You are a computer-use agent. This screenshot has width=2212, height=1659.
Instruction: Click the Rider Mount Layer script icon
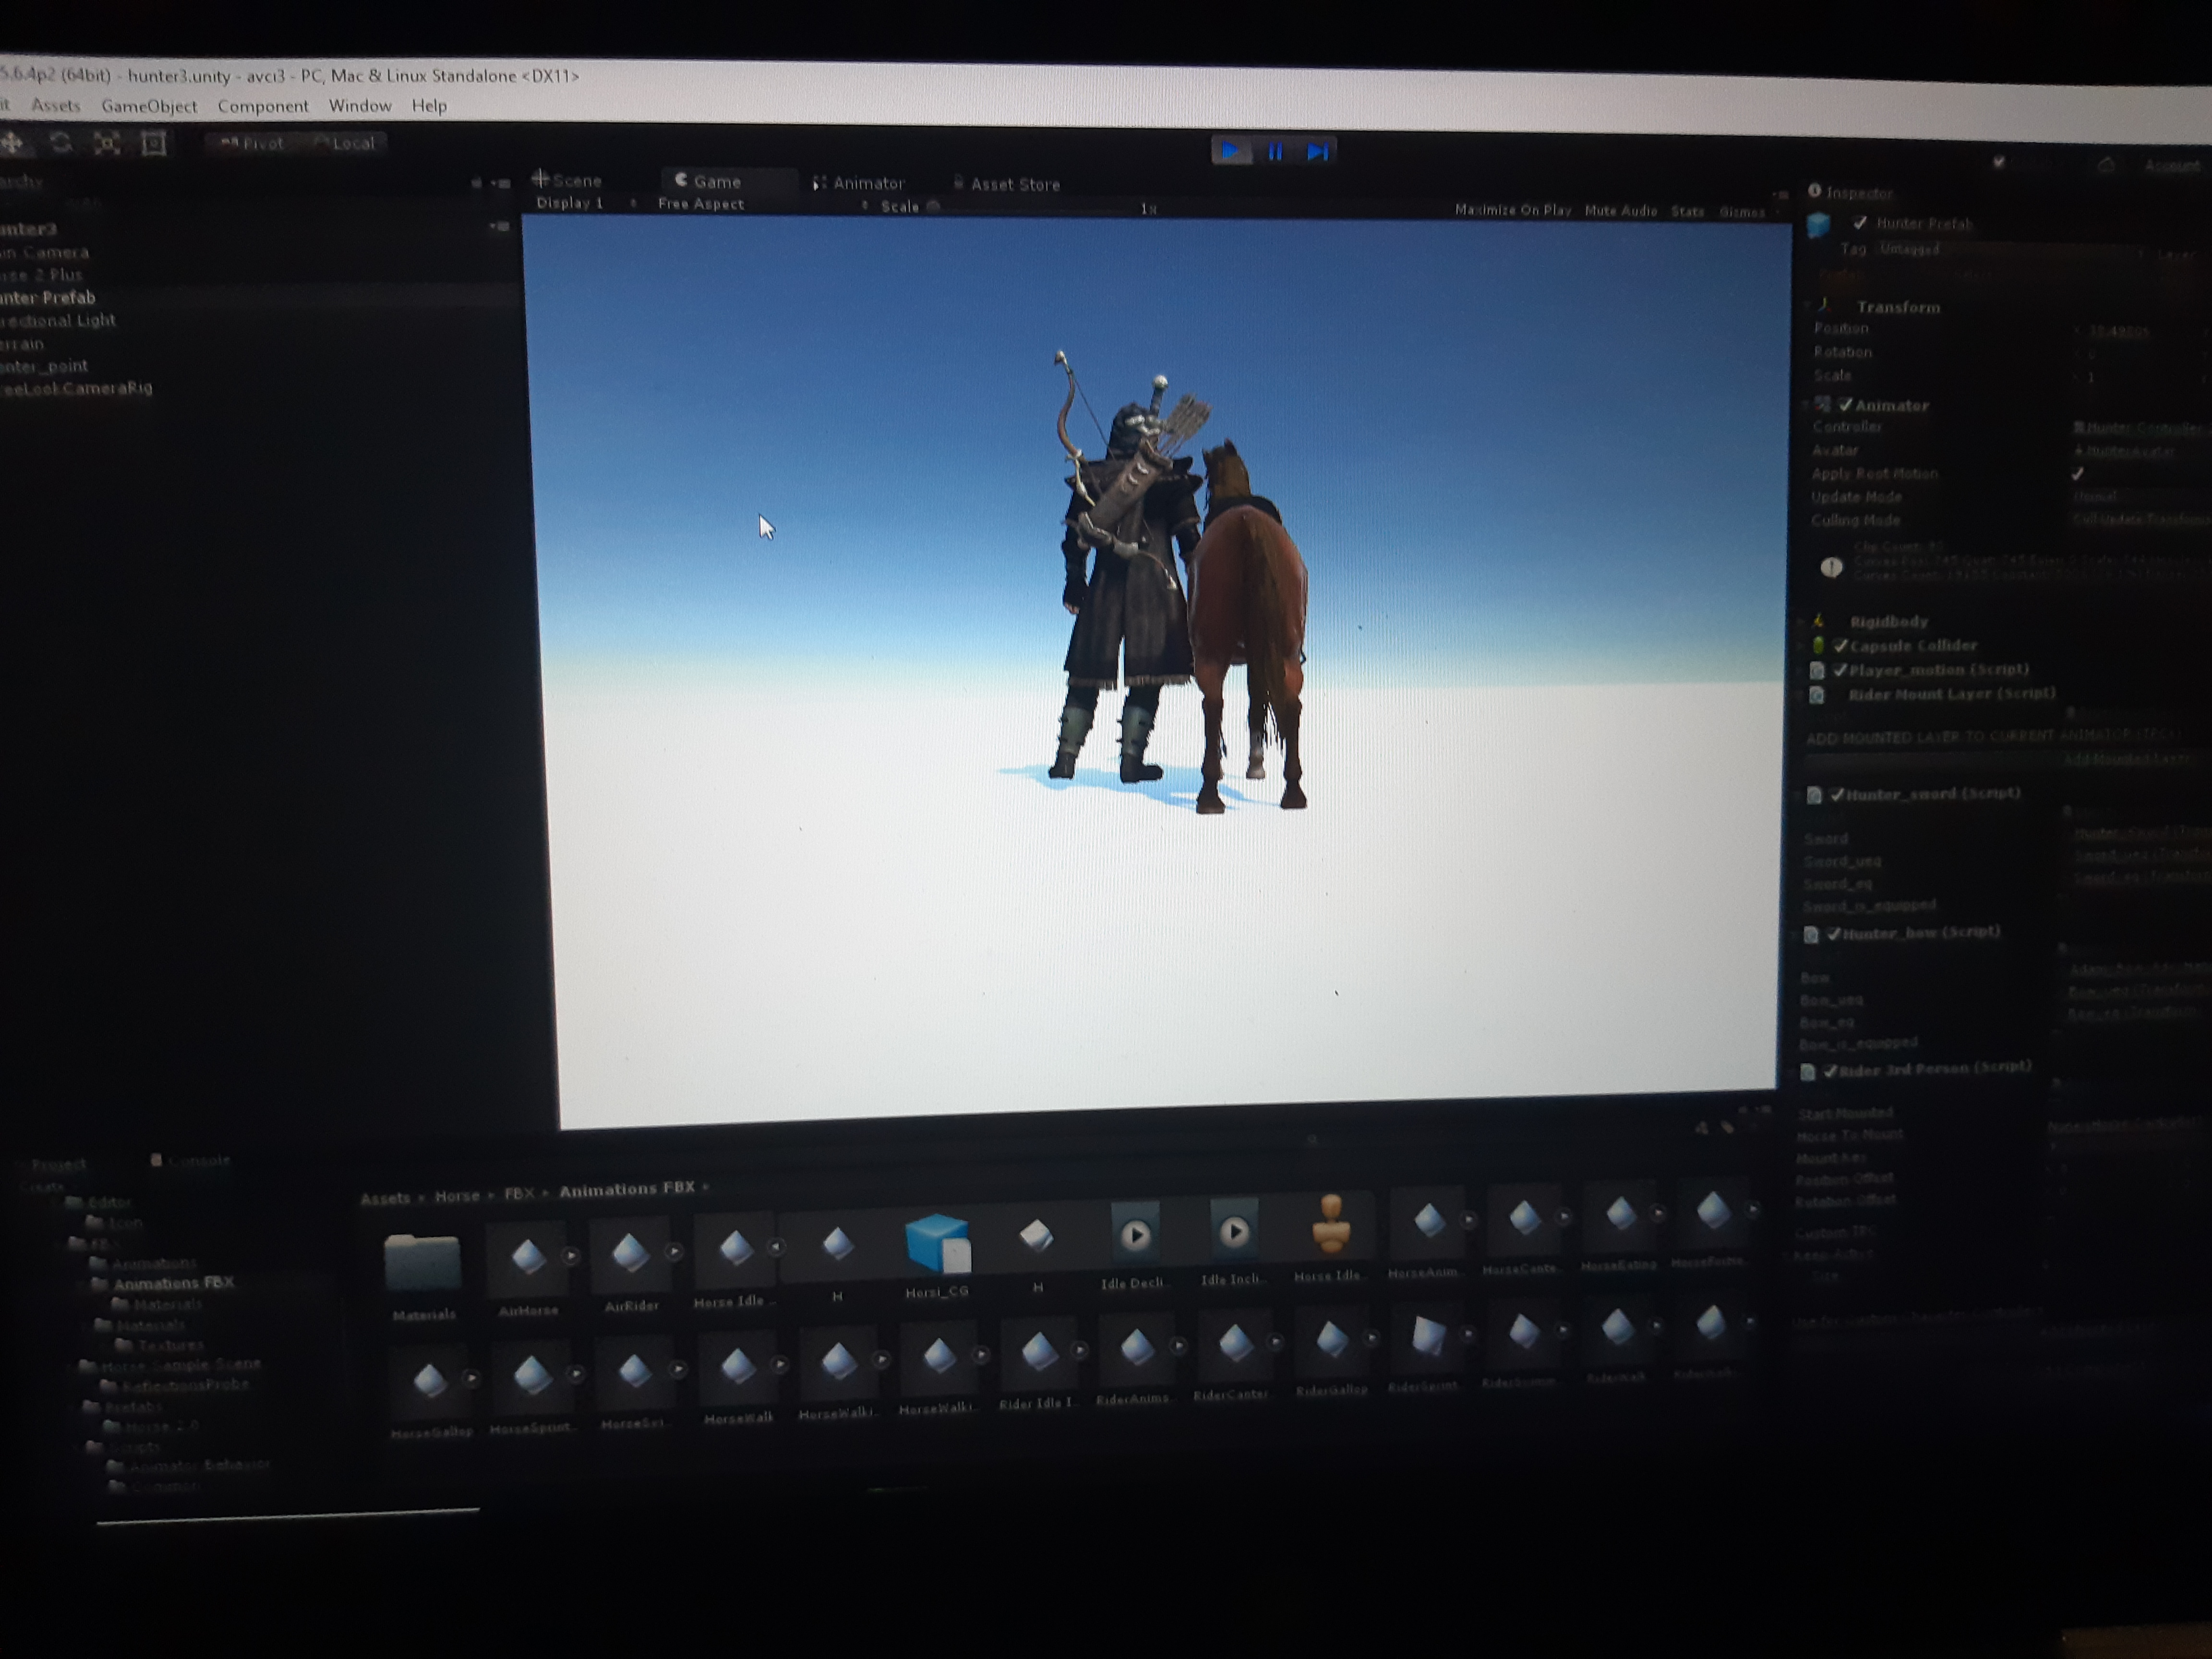coord(1816,694)
